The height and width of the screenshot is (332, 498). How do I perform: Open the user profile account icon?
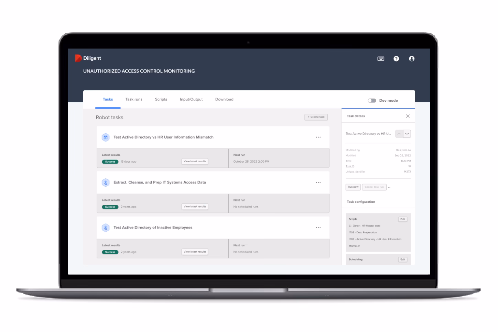[x=411, y=59]
